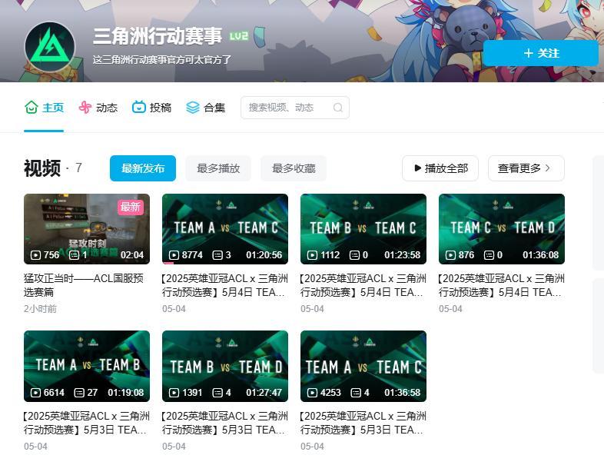Viewport: 604px width, 465px height.
Task: Click the 最新 badge on first video
Action: tap(131, 207)
